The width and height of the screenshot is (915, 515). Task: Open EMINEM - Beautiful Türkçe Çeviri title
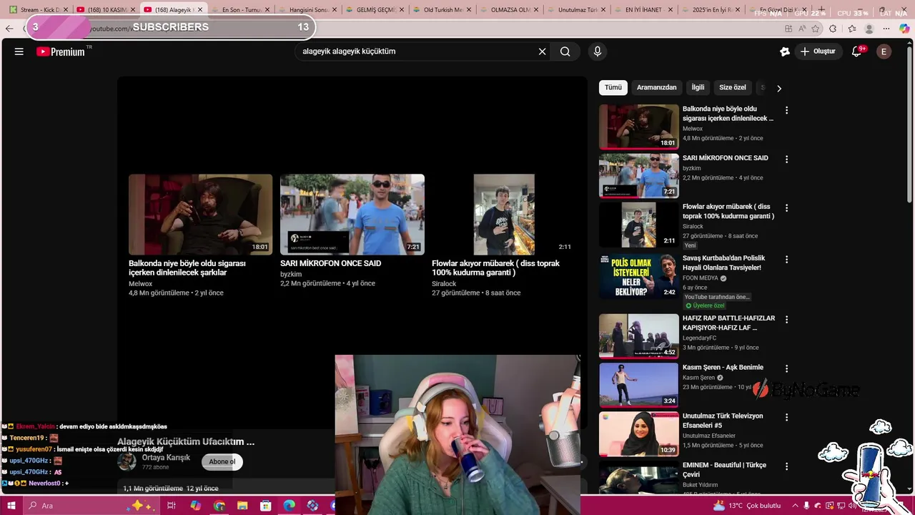click(x=724, y=469)
